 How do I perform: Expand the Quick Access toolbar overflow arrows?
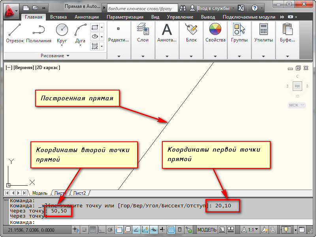click(x=44, y=8)
